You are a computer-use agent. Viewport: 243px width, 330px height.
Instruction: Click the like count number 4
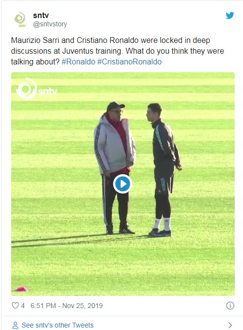click(23, 306)
